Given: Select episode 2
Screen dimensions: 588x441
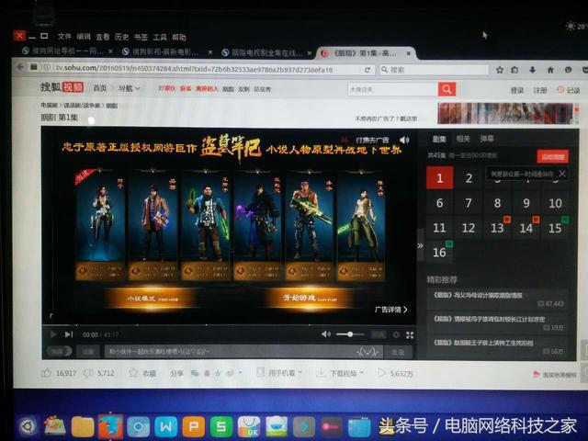Looking at the screenshot, I should pos(469,178).
